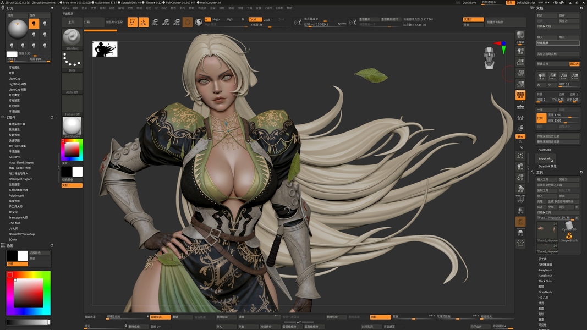Toggle the floor grid icon in right shelf
The height and width of the screenshot is (330, 587).
(520, 107)
